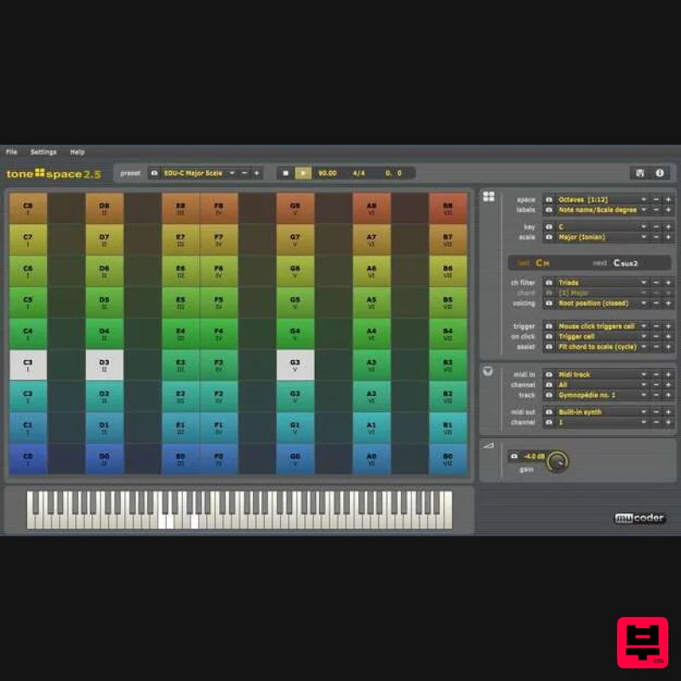This screenshot has width=681, height=681.
Task: Open the Triads chord filter dropdown
Action: 602,283
